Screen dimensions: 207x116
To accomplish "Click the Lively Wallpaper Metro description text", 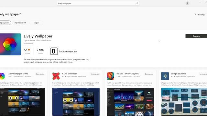I will (21, 84).
